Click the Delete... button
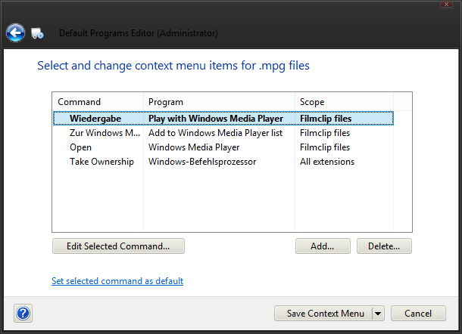This screenshot has height=334, width=462. [384, 246]
